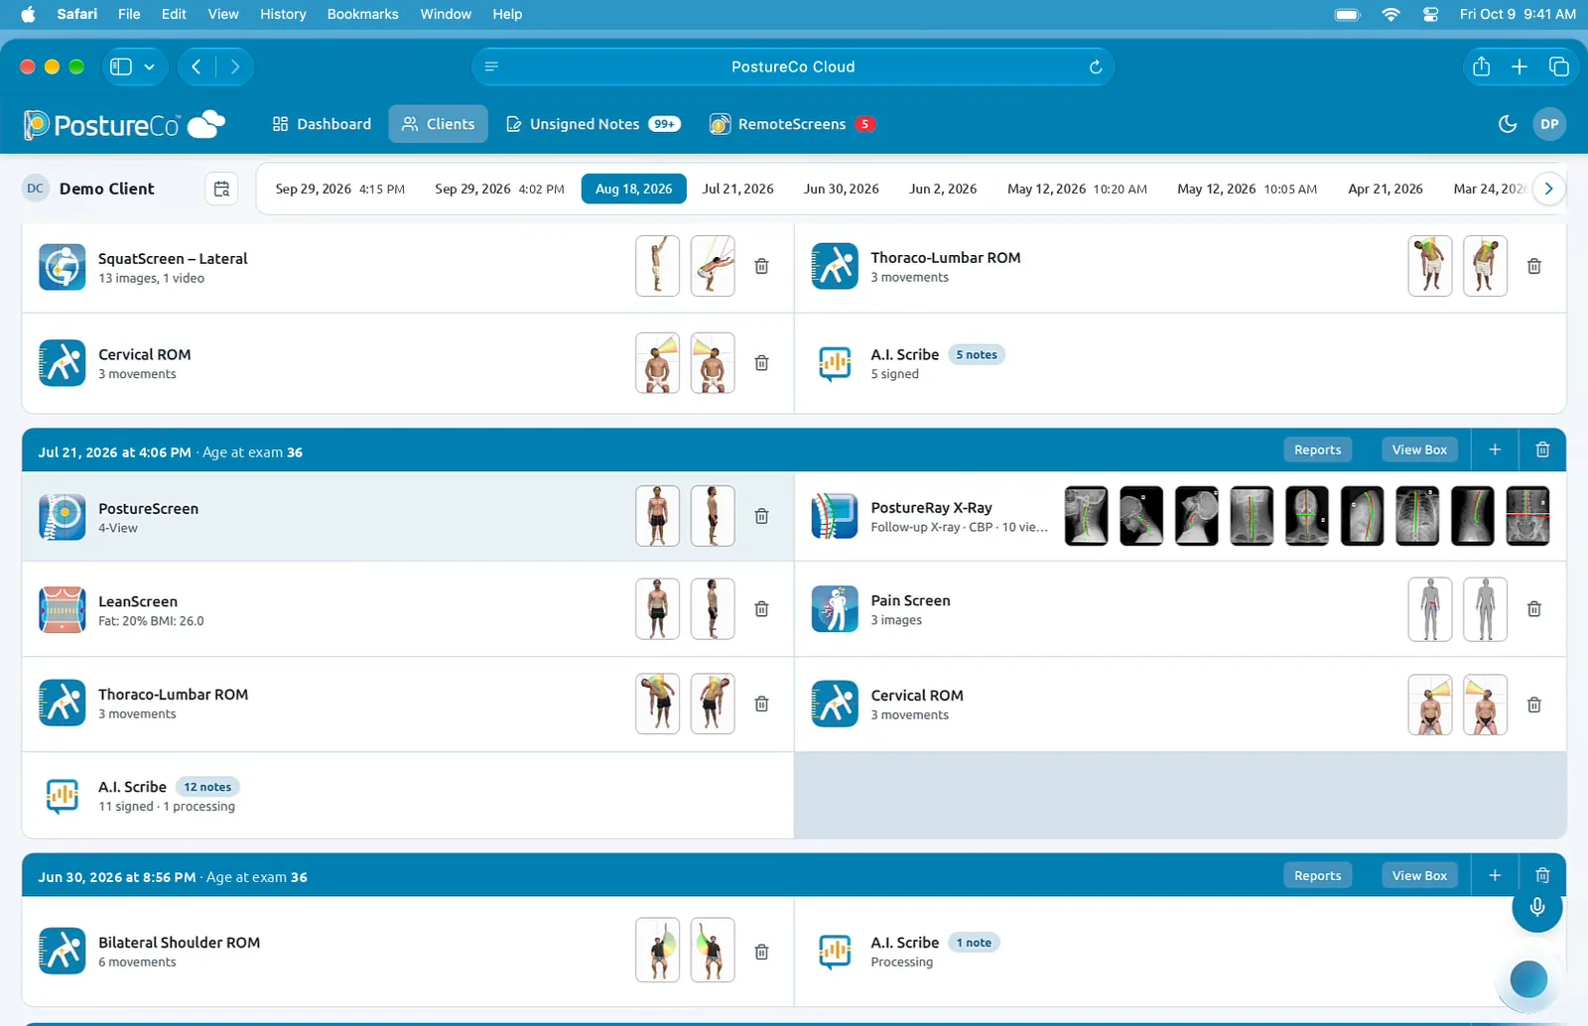Open the PostureRay X-Ray app icon
The width and height of the screenshot is (1588, 1026).
click(835, 516)
